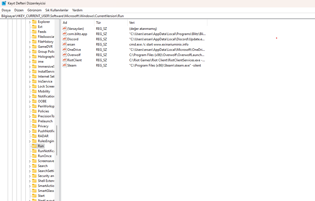Click the key tree vertical scrollbar thumb
This screenshot has width=315, height=201.
pyautogui.click(x=57, y=140)
